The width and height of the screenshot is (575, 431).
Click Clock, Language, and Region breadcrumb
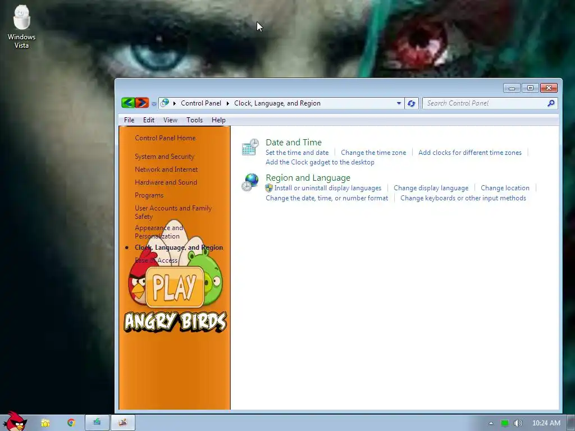tap(277, 103)
